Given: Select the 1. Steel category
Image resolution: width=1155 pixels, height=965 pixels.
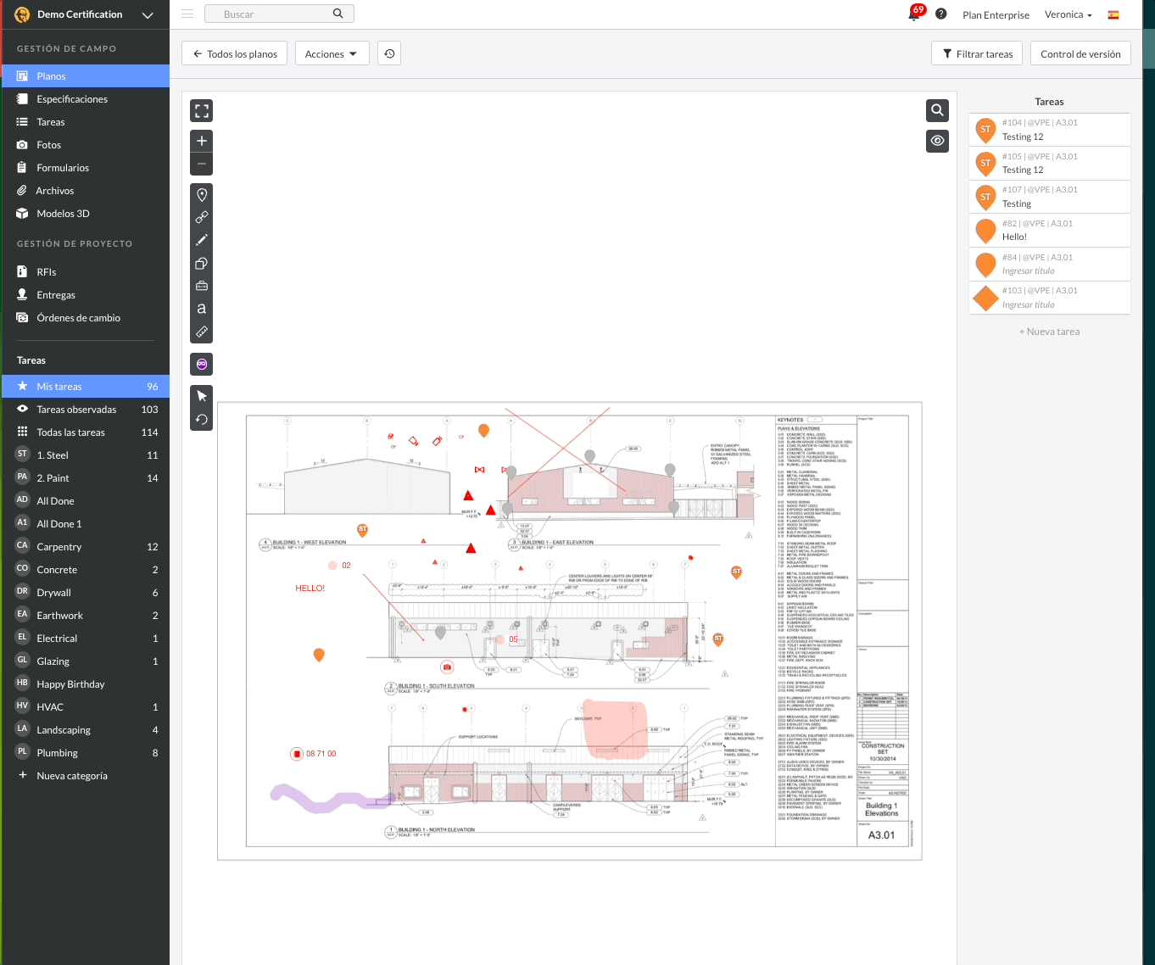Looking at the screenshot, I should coord(85,455).
